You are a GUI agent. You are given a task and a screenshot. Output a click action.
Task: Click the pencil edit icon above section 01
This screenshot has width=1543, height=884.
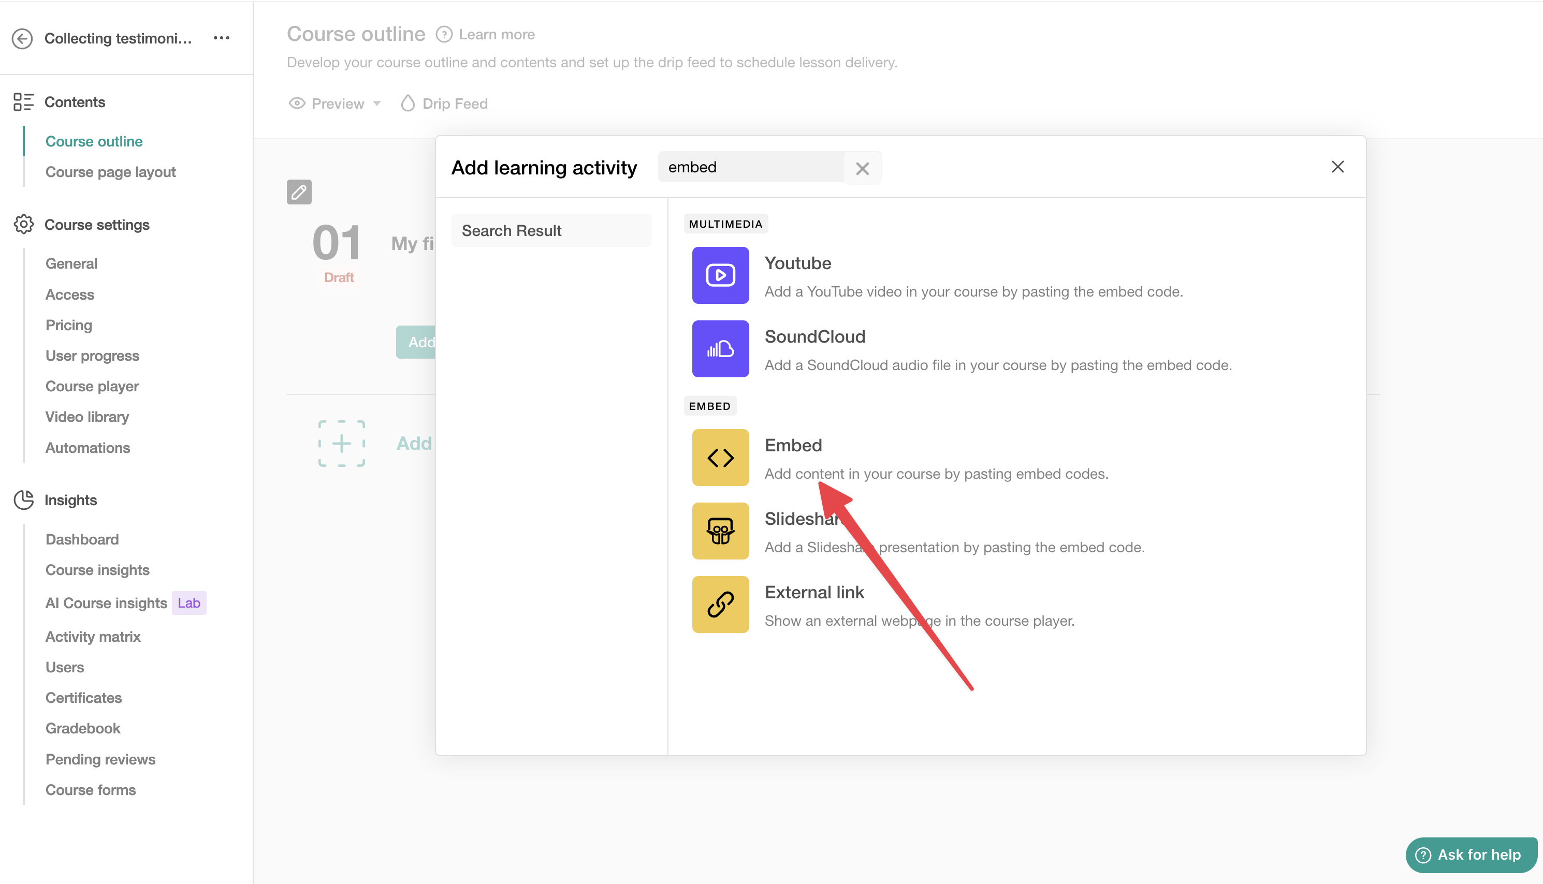[299, 192]
